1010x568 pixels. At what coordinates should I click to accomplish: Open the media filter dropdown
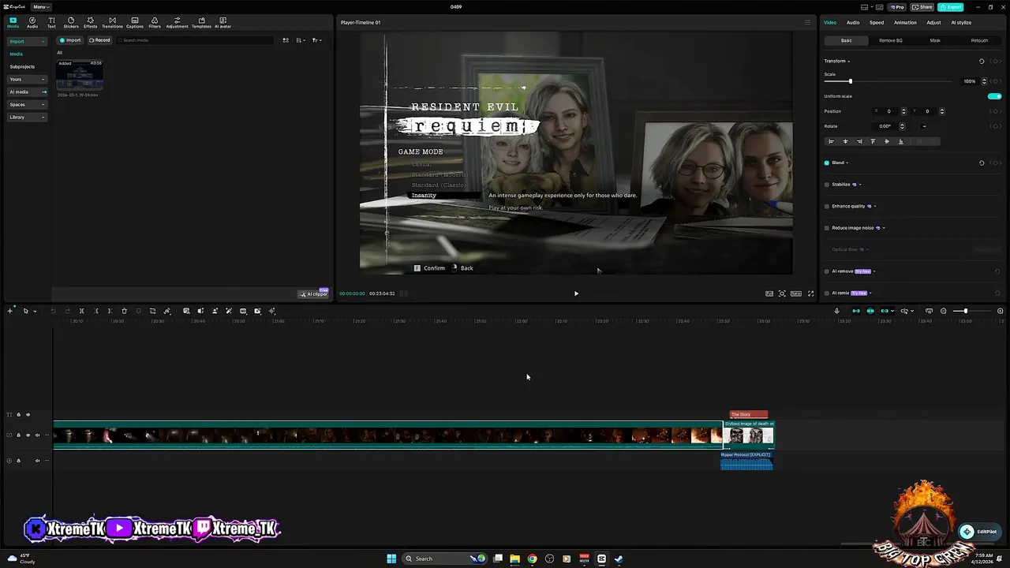(316, 40)
